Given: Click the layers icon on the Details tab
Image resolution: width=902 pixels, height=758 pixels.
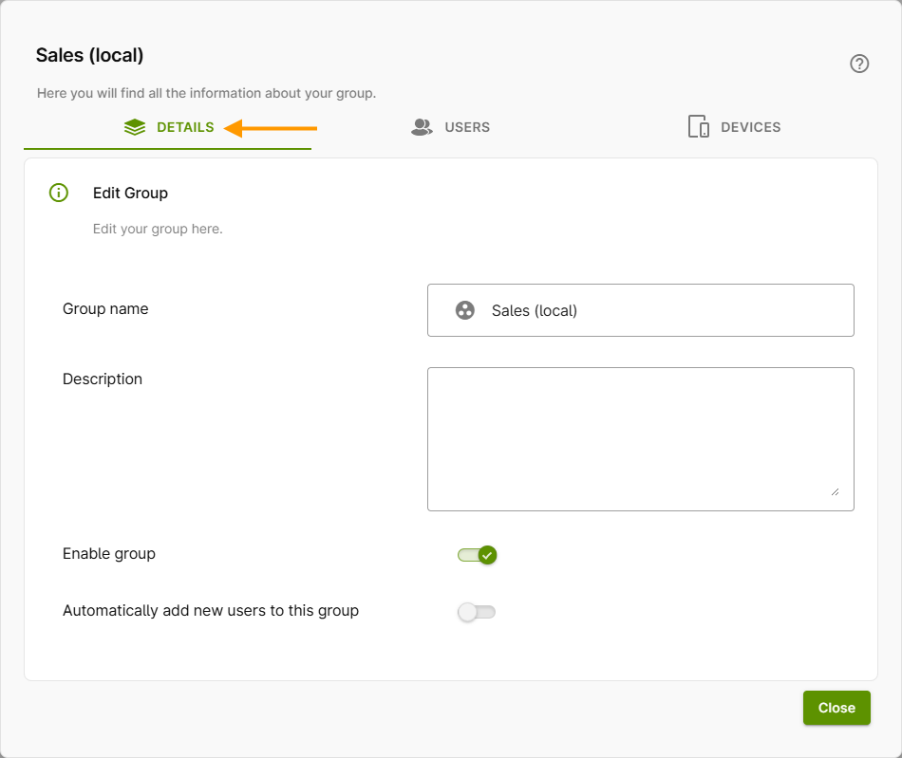Looking at the screenshot, I should pyautogui.click(x=133, y=126).
